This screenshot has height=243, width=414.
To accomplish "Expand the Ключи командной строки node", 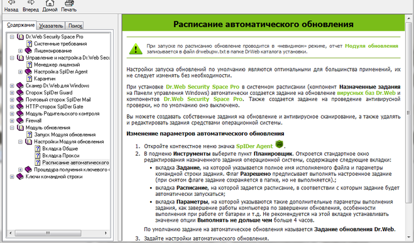I will 12,177.
